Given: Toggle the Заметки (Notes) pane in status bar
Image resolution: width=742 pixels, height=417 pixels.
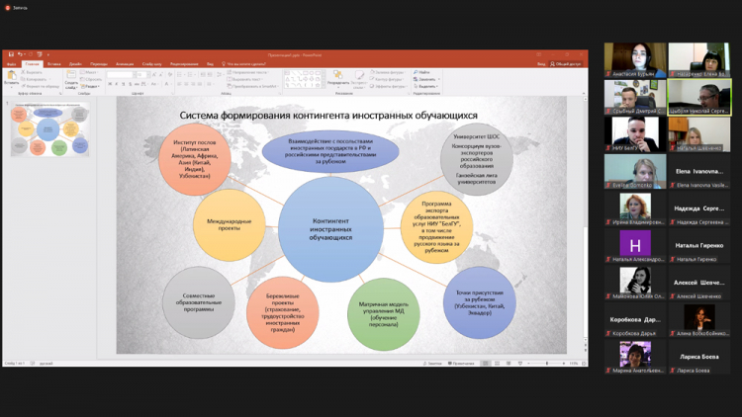Looking at the screenshot, I should coord(433,364).
